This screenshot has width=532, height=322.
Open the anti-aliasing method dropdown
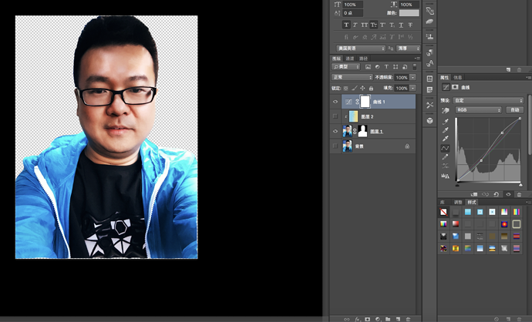coord(408,49)
